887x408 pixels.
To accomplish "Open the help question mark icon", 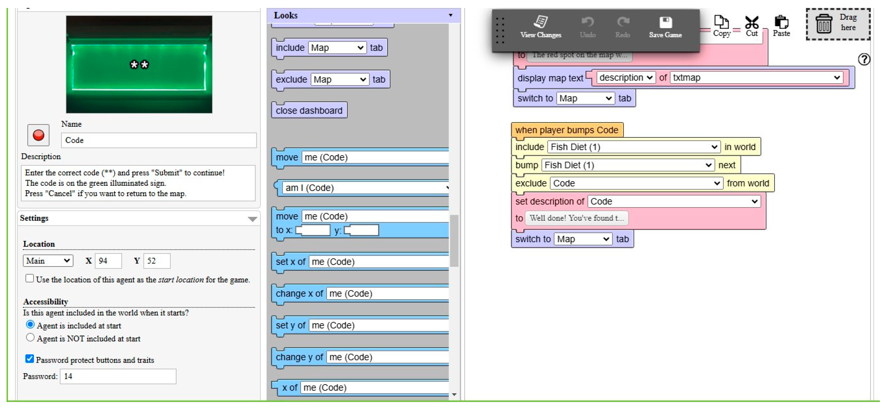I will 864,59.
